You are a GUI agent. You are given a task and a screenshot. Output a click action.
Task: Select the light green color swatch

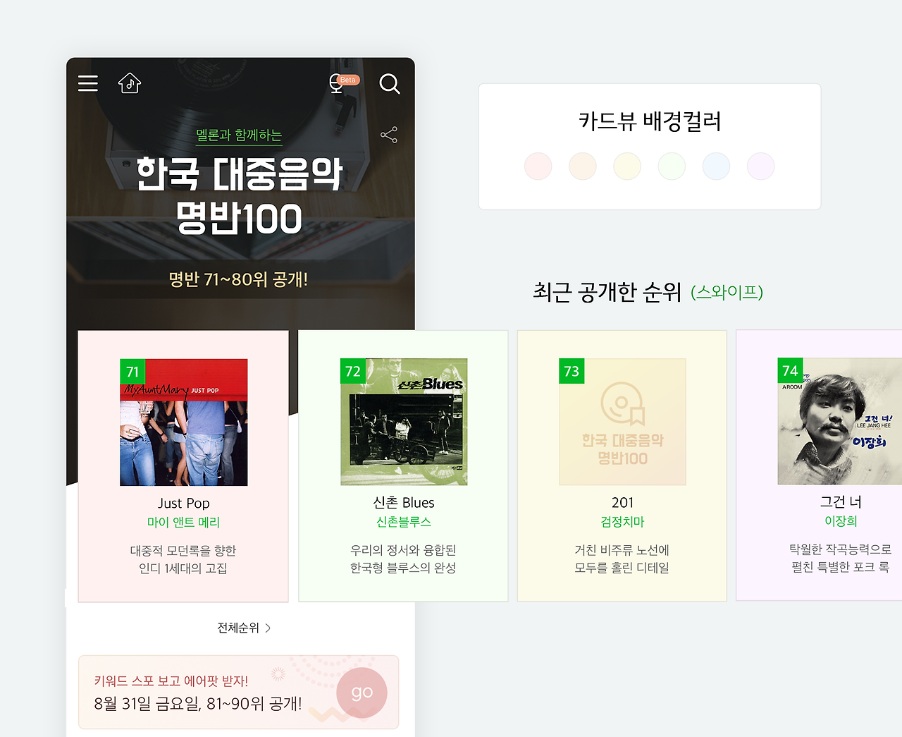tap(672, 166)
